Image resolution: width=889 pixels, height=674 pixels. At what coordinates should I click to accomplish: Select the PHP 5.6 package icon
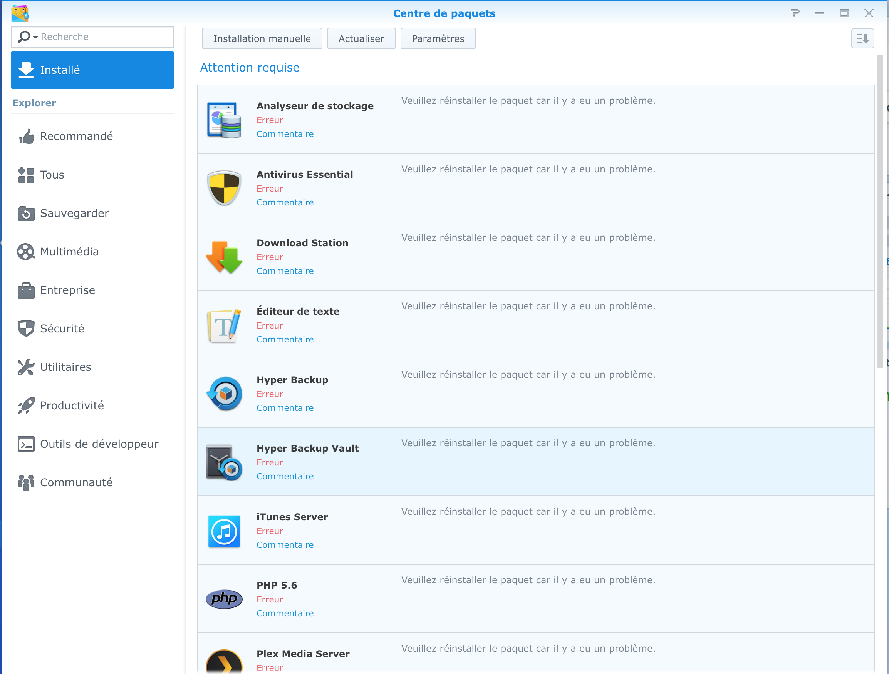coord(224,599)
